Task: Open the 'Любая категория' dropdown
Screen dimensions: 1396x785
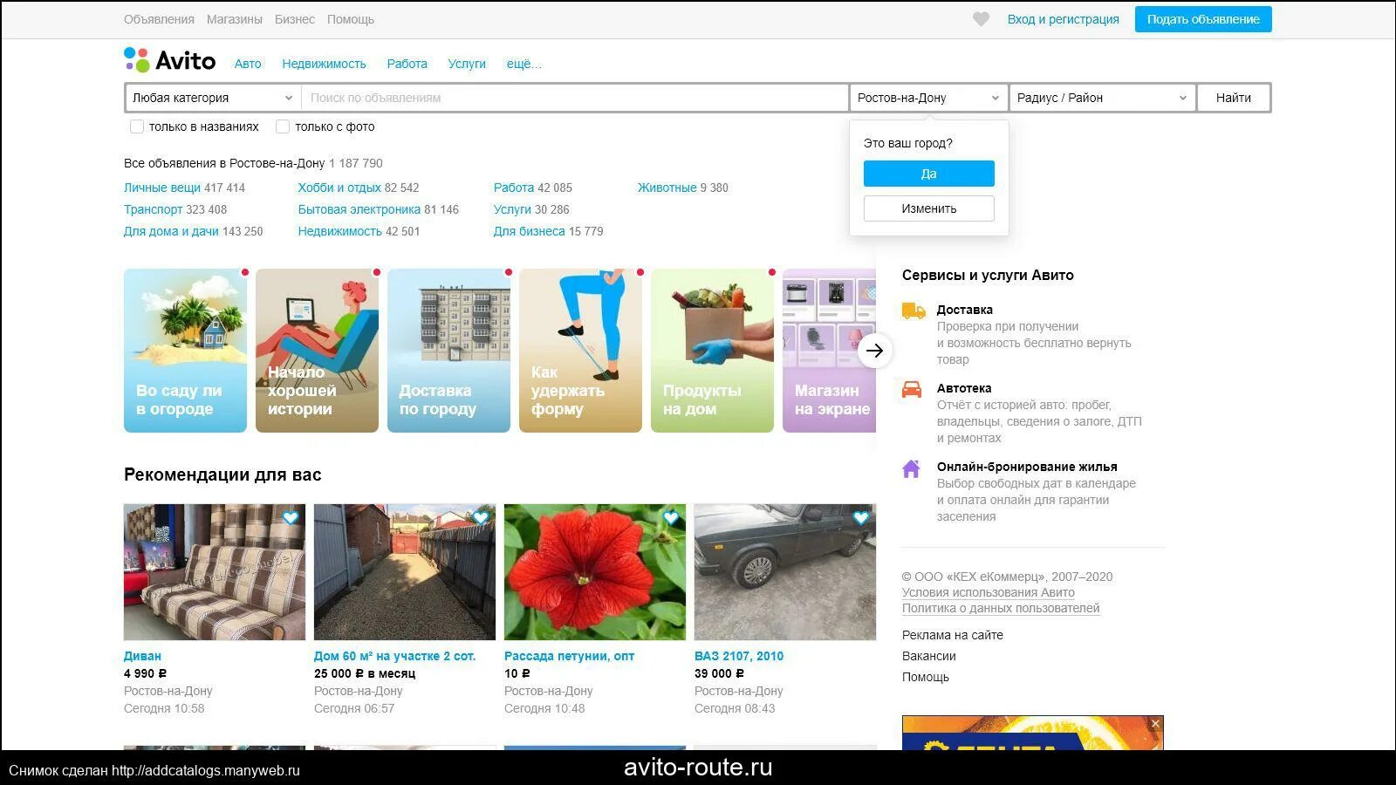Action: point(213,98)
